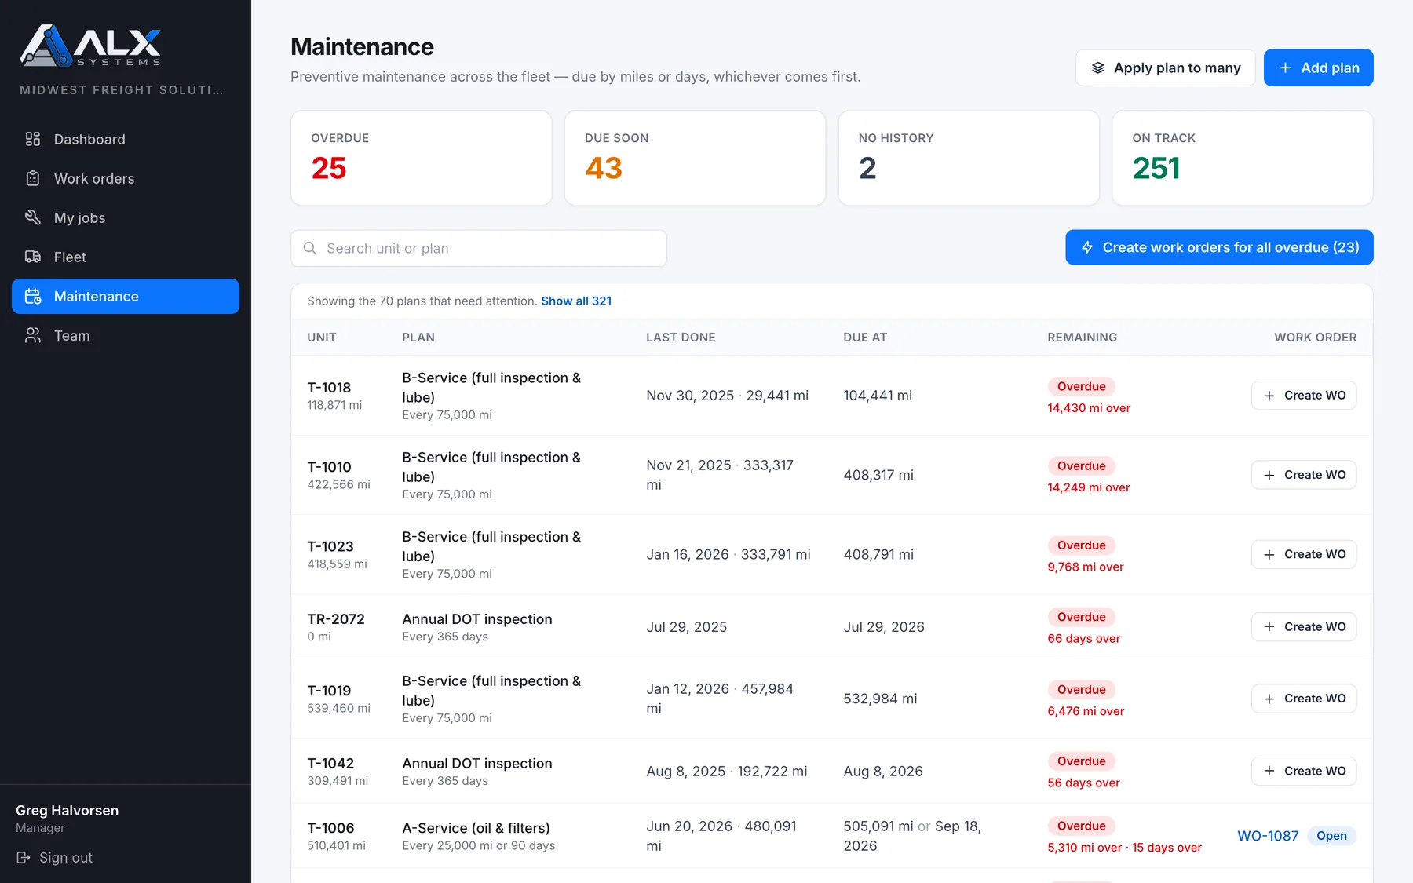Click the lightning bolt icon on create work orders

tap(1087, 247)
